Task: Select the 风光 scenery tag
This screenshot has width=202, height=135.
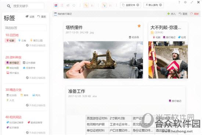Action: click(36, 95)
